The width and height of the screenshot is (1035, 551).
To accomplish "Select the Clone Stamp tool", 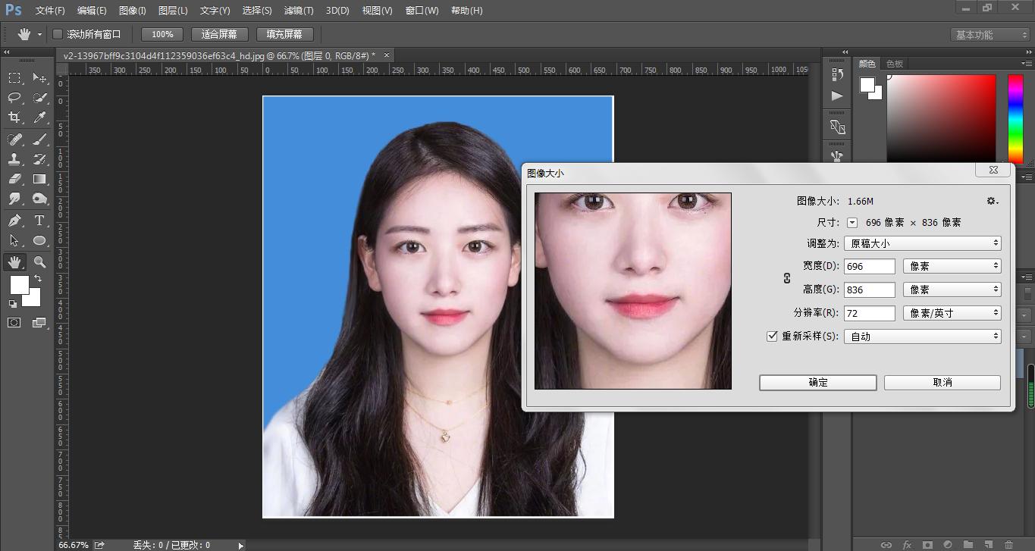I will coord(14,159).
